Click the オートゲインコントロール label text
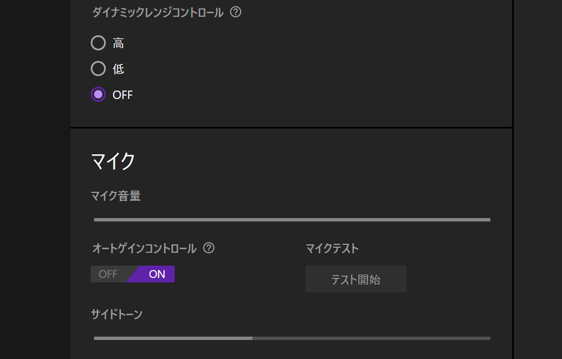Screen dimensions: 562x359 click(x=144, y=248)
